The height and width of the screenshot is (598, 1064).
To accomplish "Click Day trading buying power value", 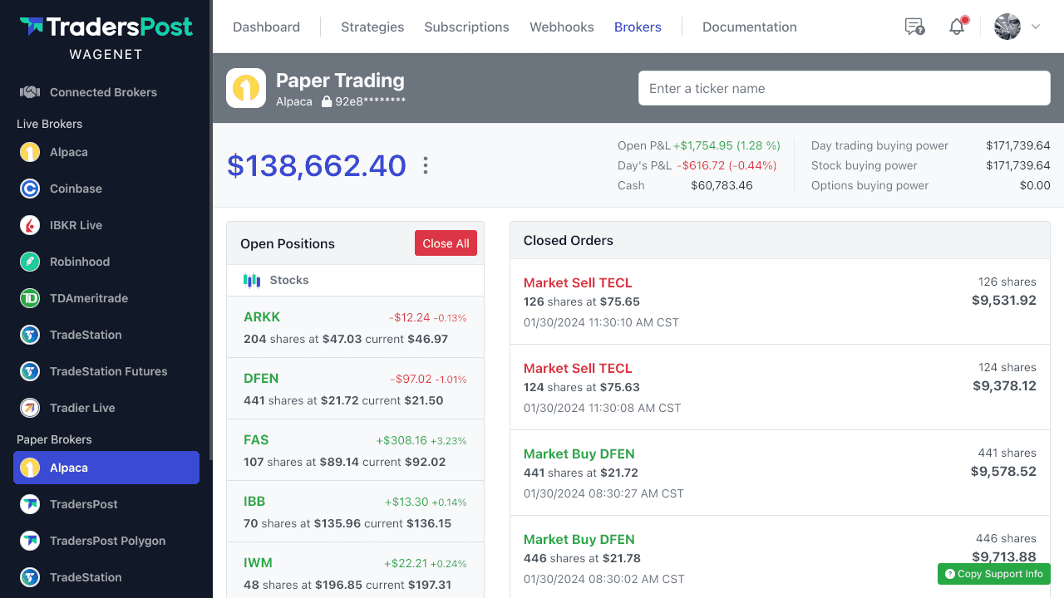I will 1018,145.
